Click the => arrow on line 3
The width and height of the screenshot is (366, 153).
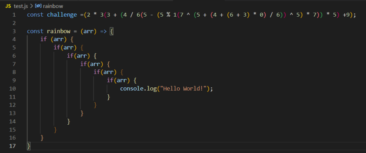[x=104, y=31]
